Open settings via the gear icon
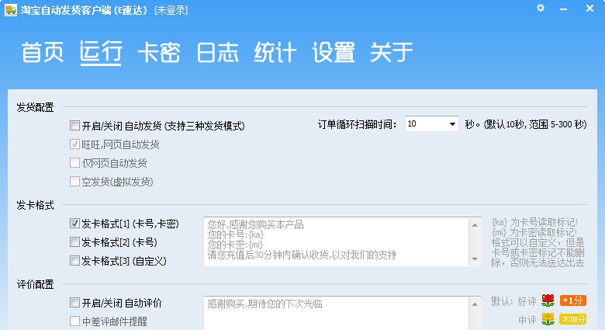Screen dimensions: 605x330 click(541, 8)
